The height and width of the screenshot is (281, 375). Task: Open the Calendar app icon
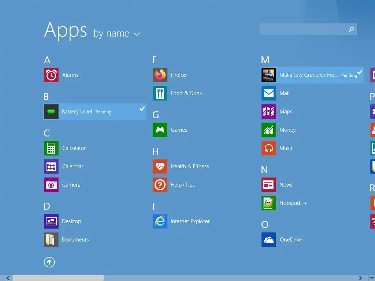[51, 166]
